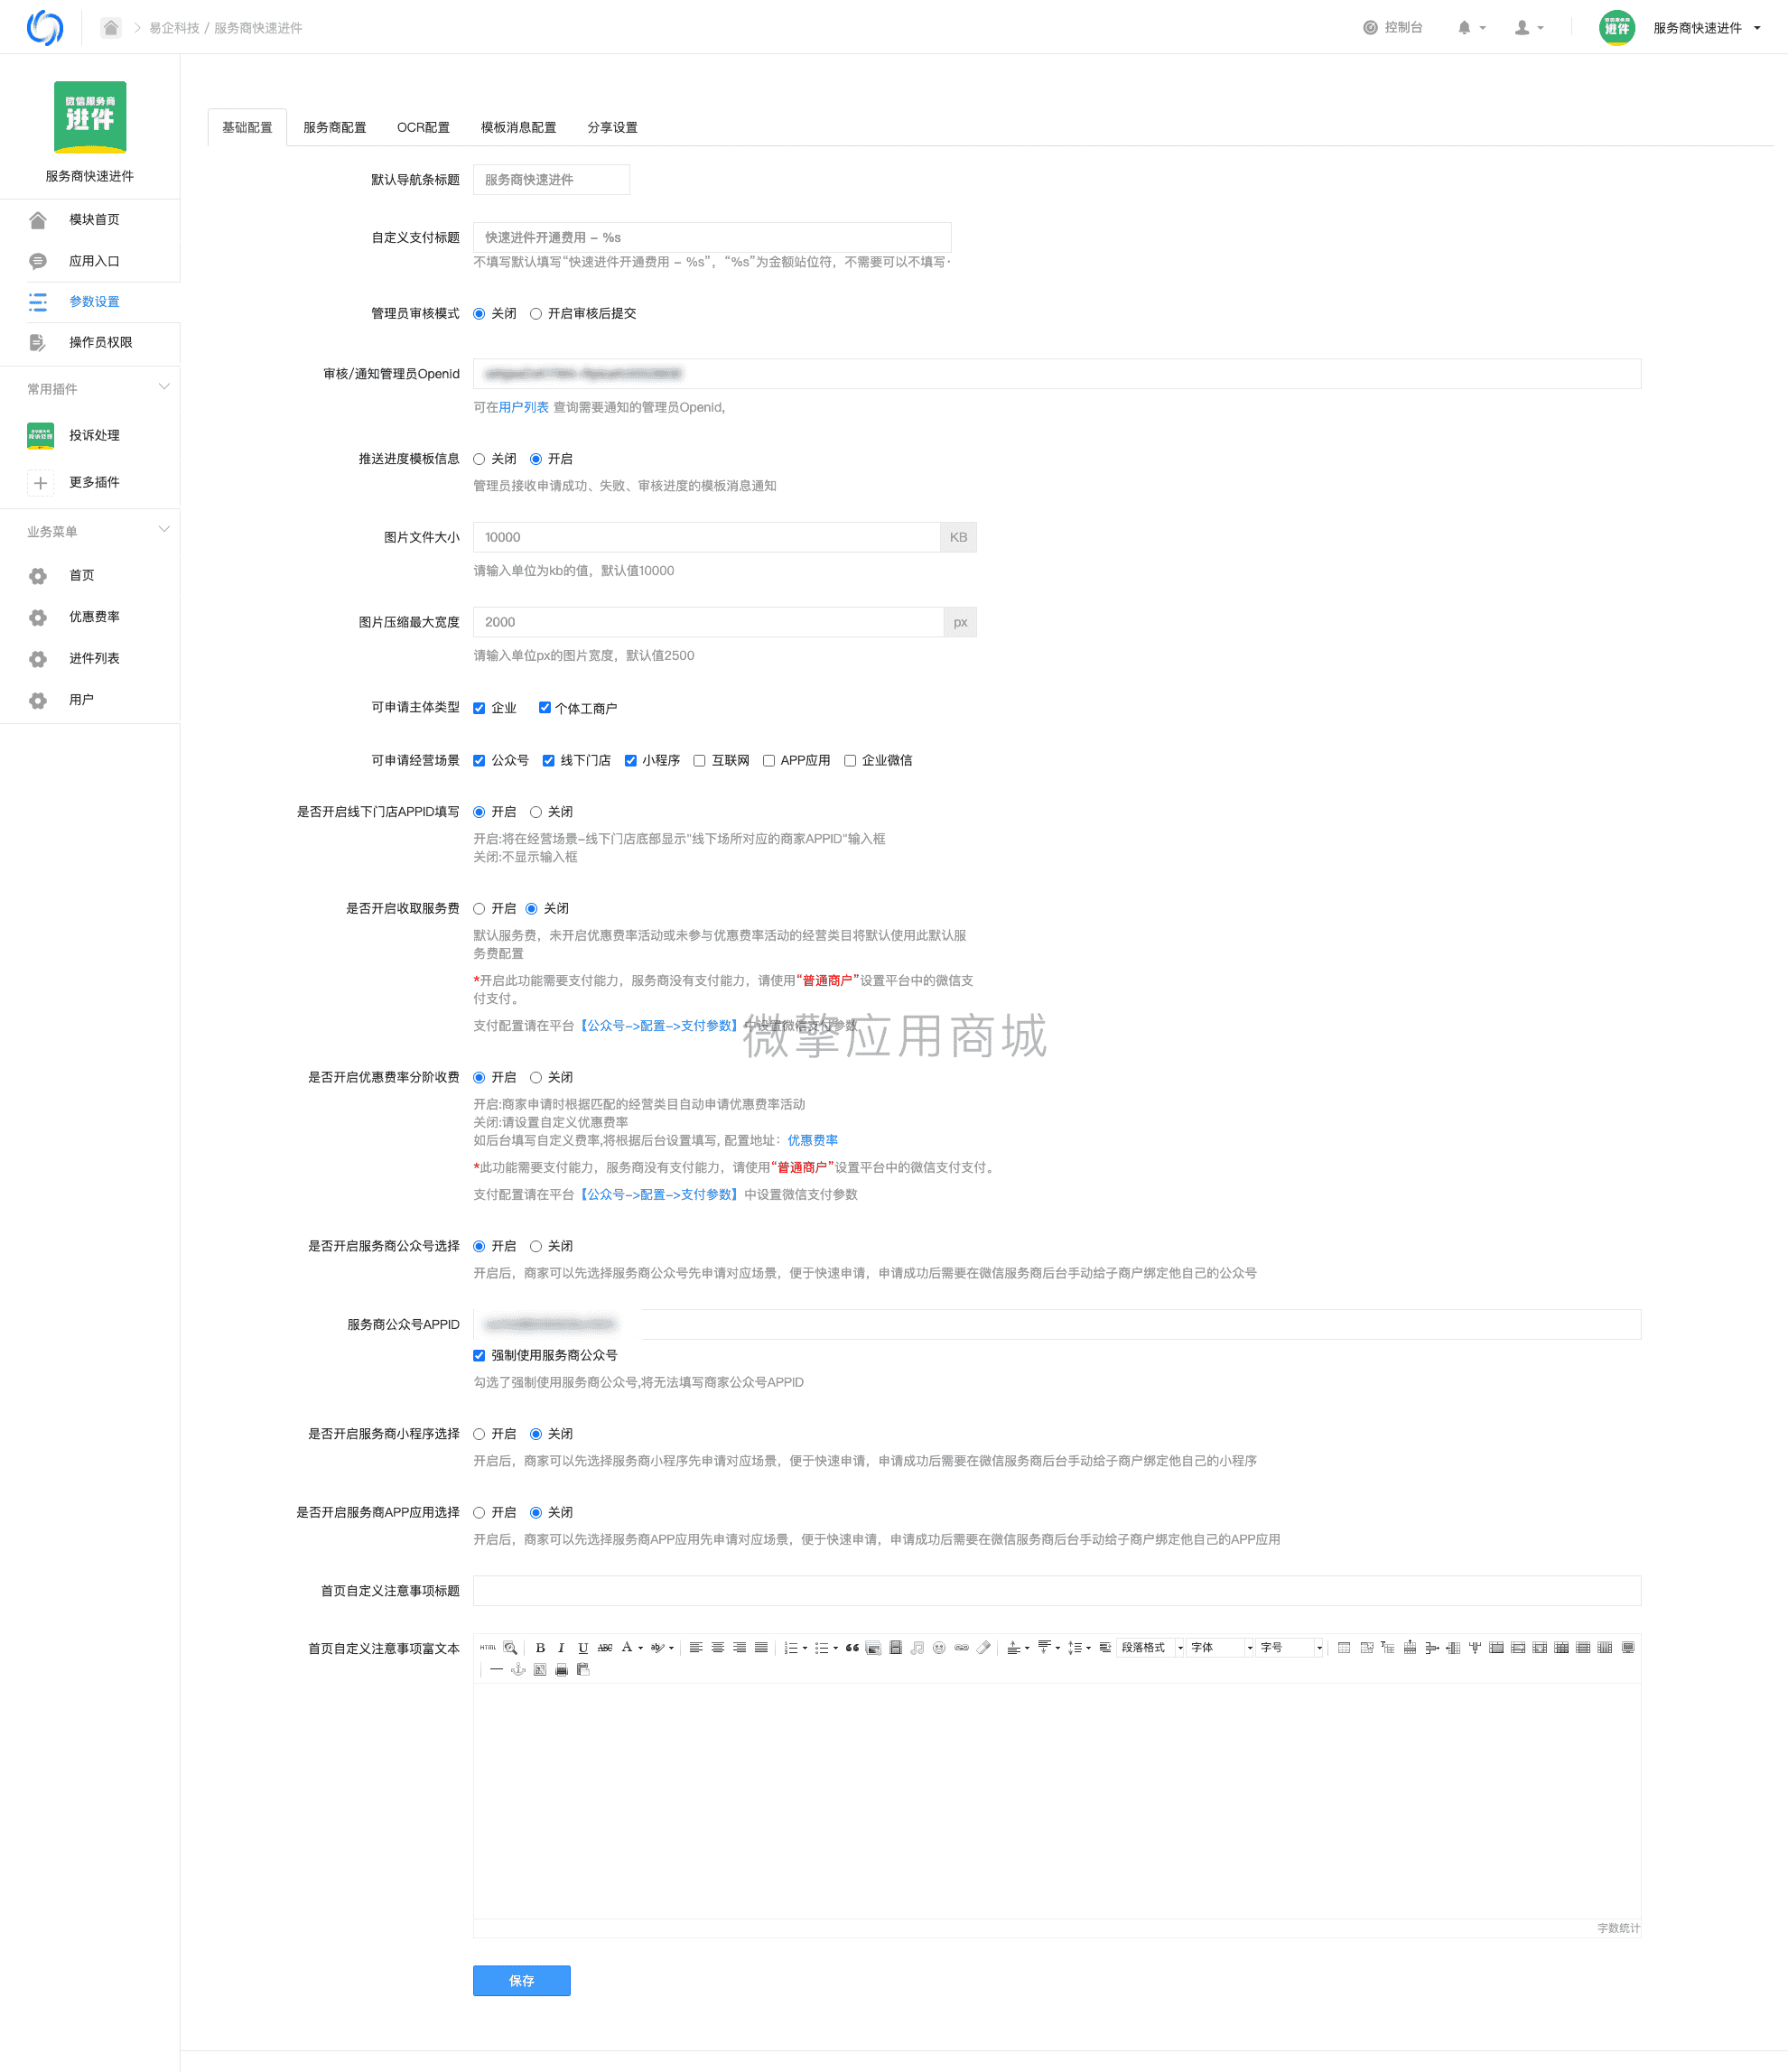Insert horizontal rule in editor
Screen dimensions: 1788x2072
click(x=497, y=1670)
